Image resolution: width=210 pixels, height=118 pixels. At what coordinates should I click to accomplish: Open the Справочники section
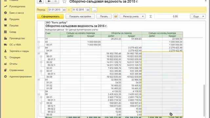[16, 70]
